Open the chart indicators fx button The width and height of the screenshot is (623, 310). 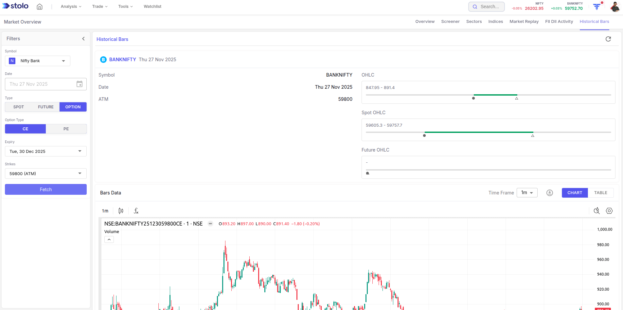click(x=136, y=211)
